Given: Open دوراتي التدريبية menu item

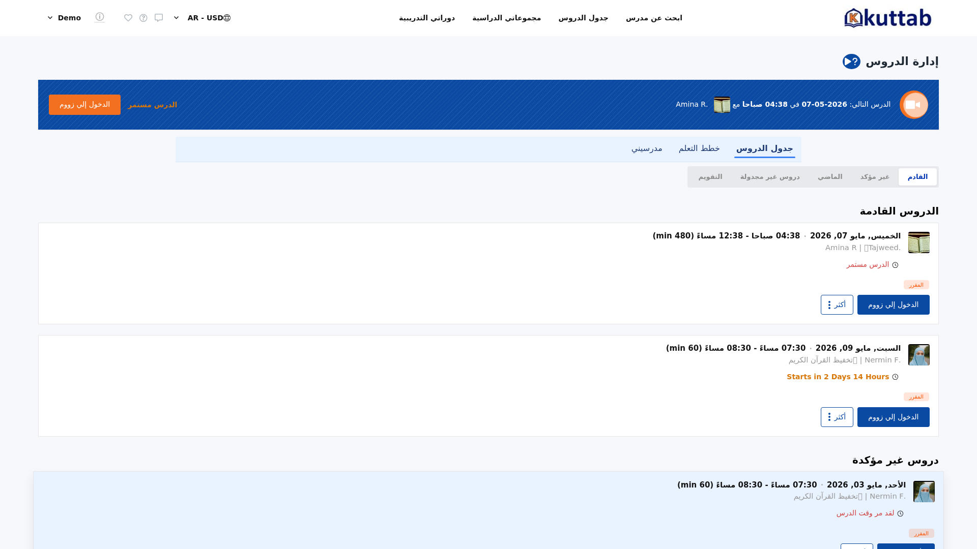Looking at the screenshot, I should (x=426, y=18).
